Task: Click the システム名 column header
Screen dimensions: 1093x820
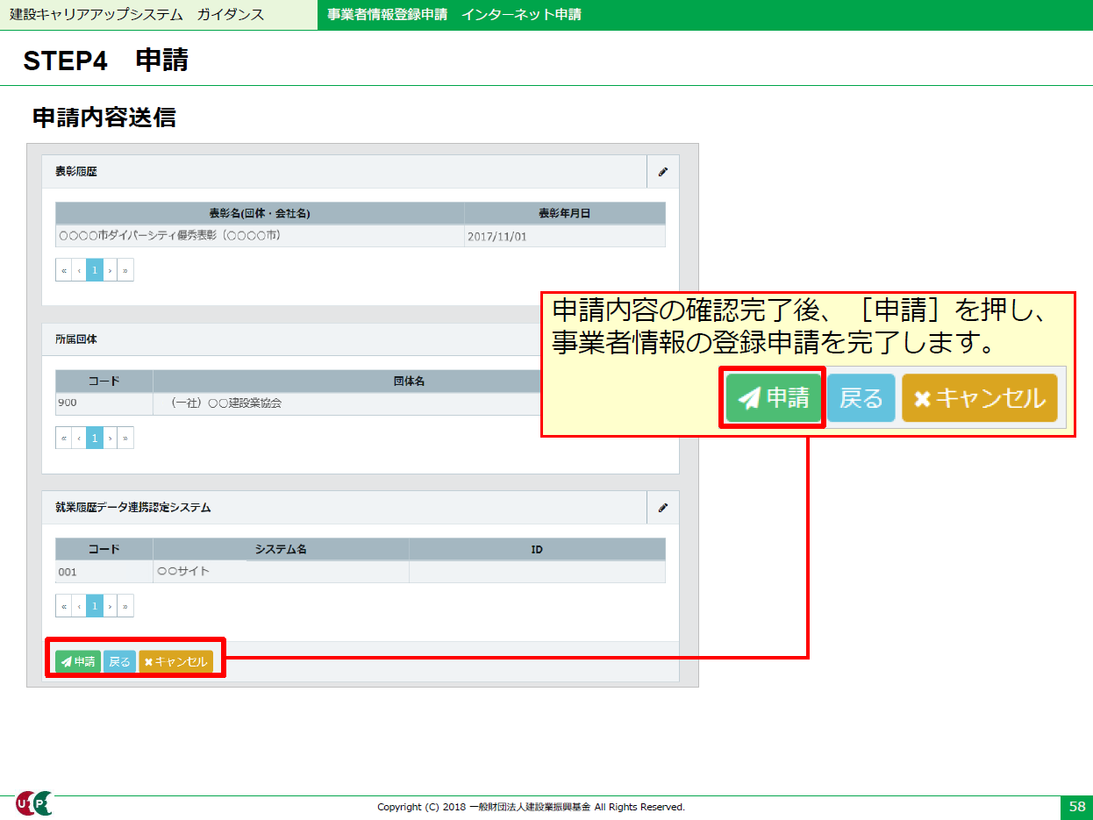Action: pyautogui.click(x=281, y=549)
